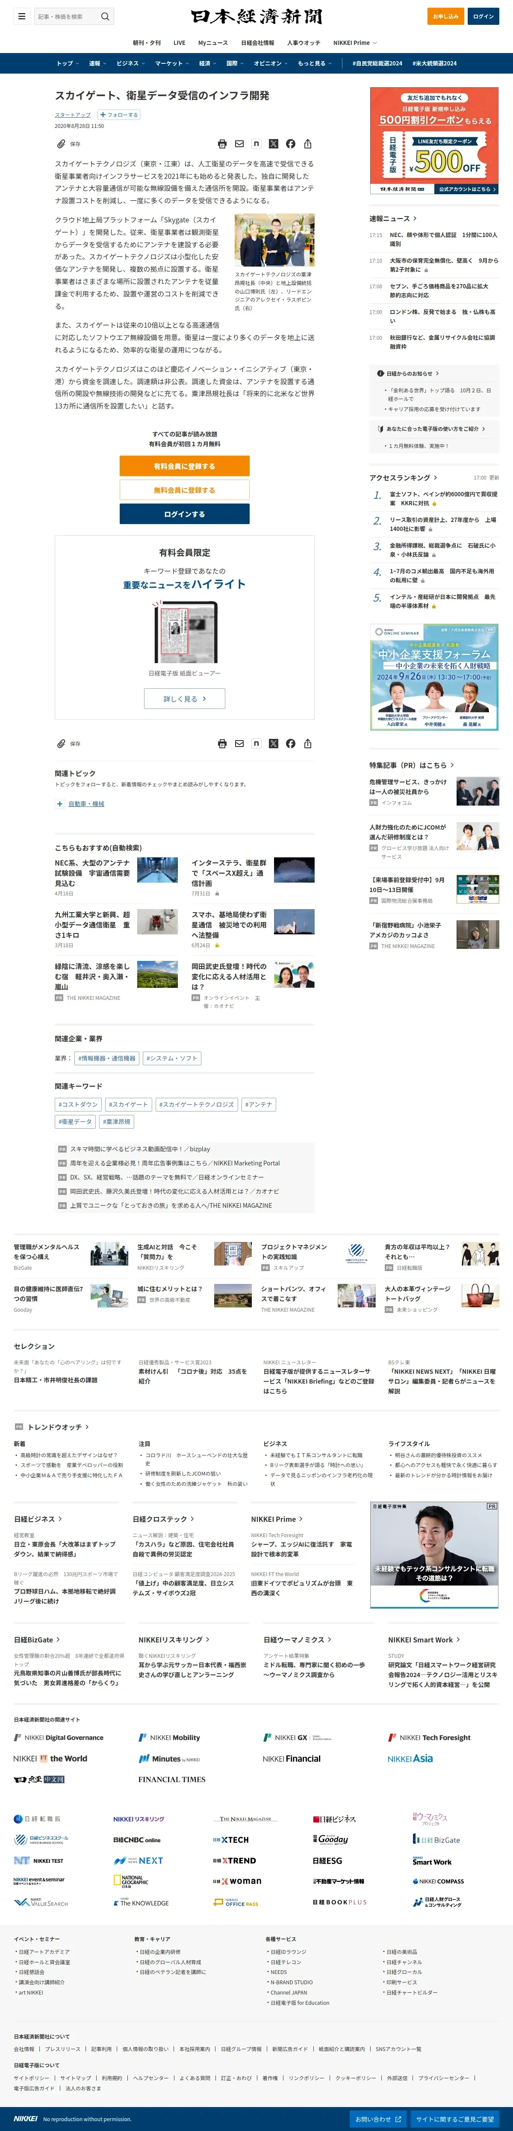Expand the 国際 nav dropdown
513x2131 pixels.
tap(236, 64)
